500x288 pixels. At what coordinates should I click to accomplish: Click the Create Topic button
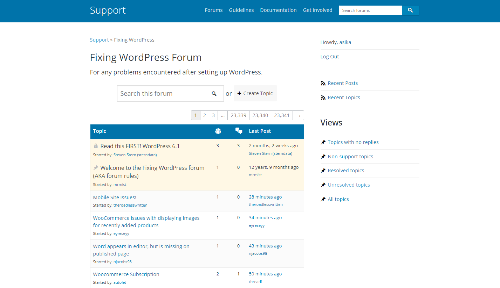[x=255, y=93]
